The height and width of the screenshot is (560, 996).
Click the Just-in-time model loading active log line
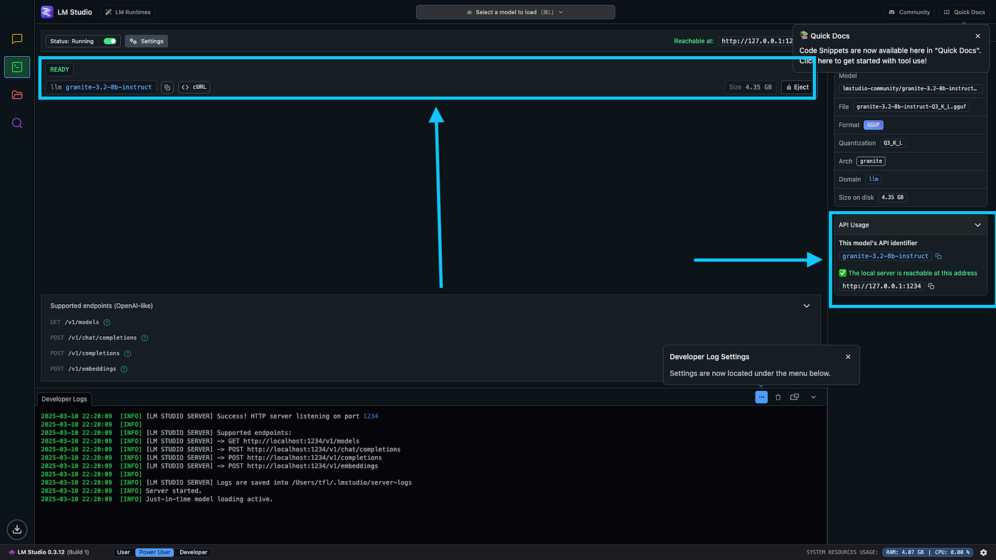[x=209, y=500]
